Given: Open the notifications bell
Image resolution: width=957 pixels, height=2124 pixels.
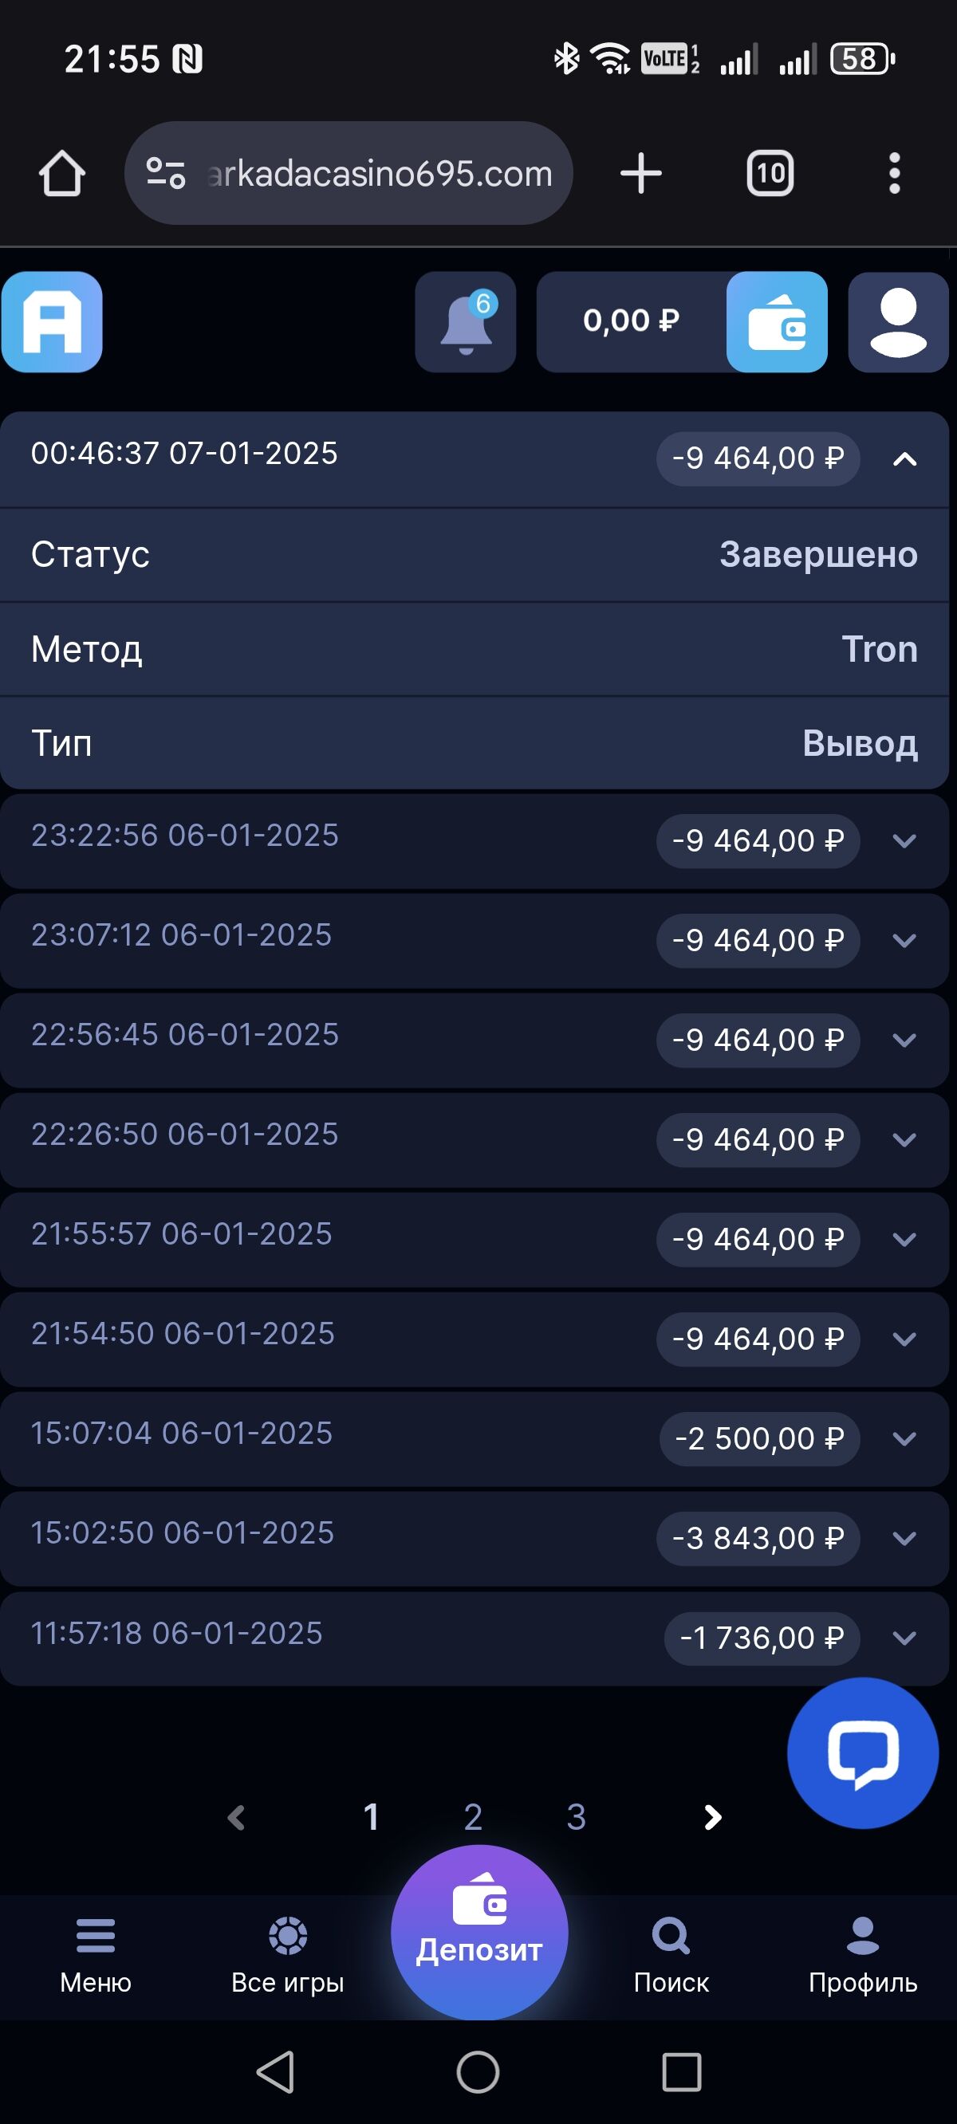Looking at the screenshot, I should tap(465, 321).
